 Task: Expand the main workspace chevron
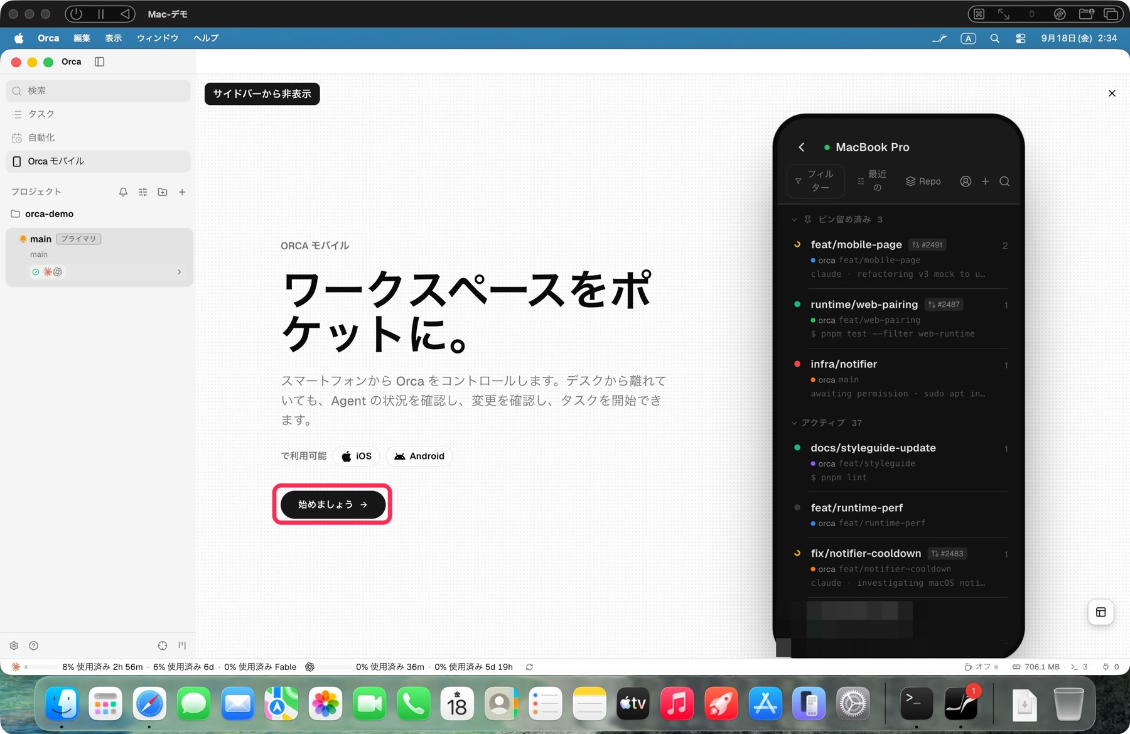coord(180,272)
